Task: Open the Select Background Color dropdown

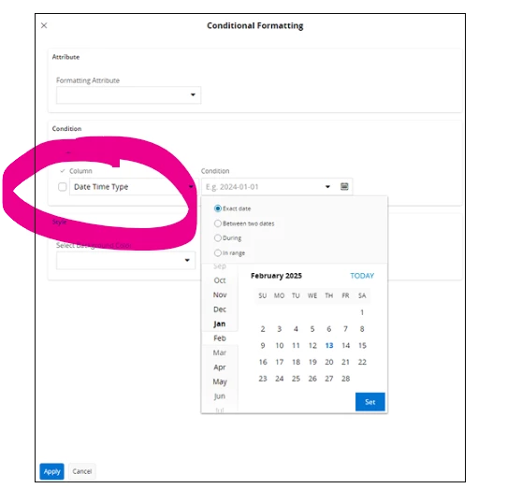Action: coord(125,260)
